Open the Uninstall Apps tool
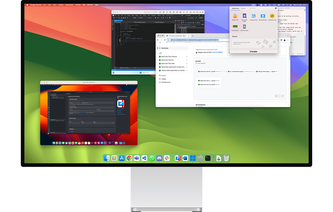The width and height of the screenshot is (333, 212). pos(244,27)
